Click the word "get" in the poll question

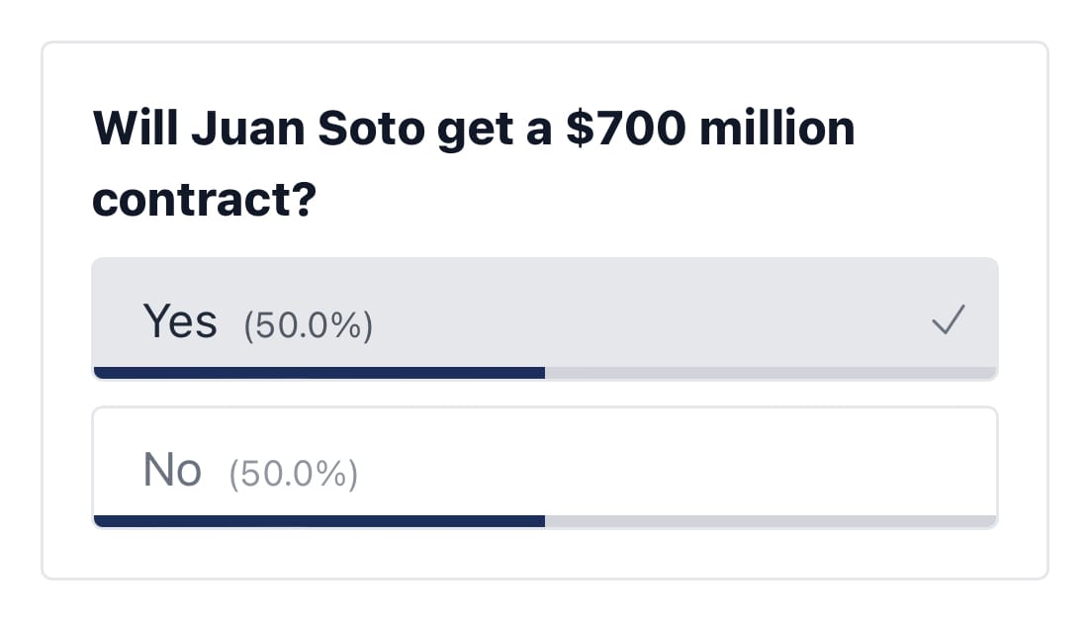pyautogui.click(x=475, y=131)
